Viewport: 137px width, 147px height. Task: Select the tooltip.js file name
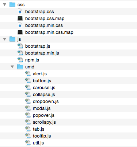pyautogui.click(x=42, y=136)
